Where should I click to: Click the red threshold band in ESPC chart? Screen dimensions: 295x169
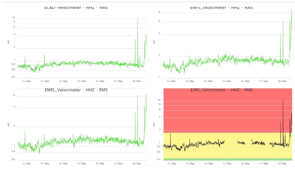[x=228, y=111]
